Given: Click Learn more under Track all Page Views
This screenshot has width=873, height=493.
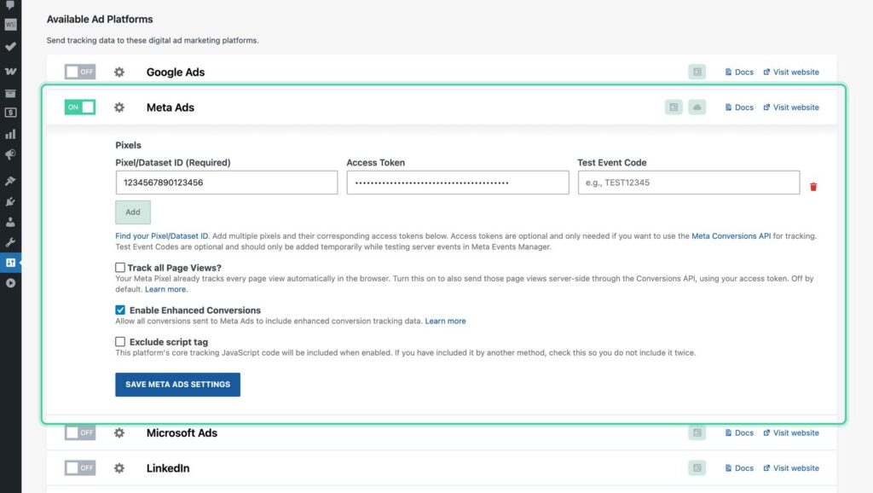Looking at the screenshot, I should tap(165, 289).
